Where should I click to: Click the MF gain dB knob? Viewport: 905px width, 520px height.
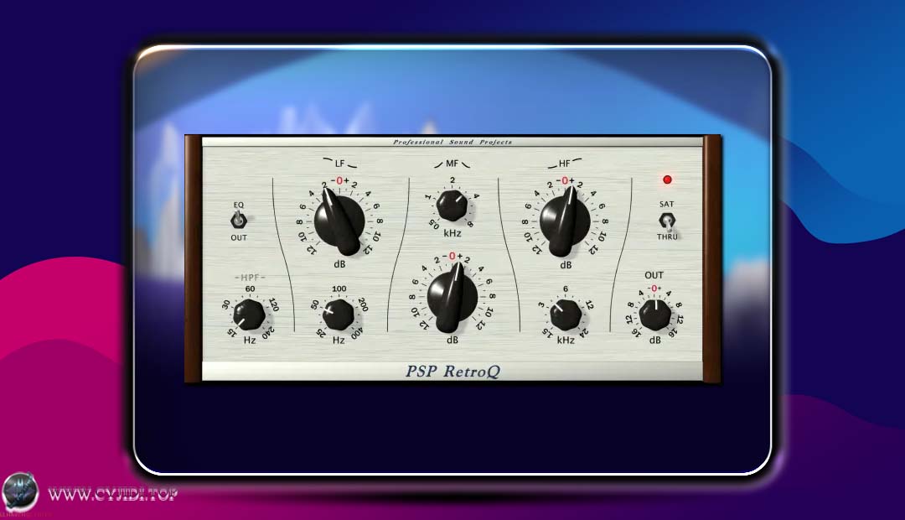[x=452, y=298]
